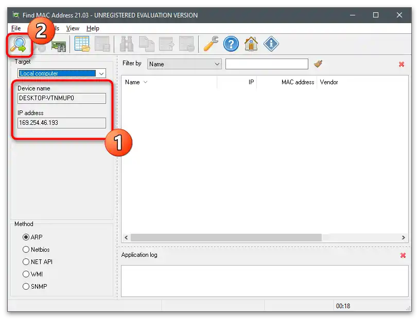Start the search with the magnifier icon
The width and height of the screenshot is (419, 319).
(18, 44)
